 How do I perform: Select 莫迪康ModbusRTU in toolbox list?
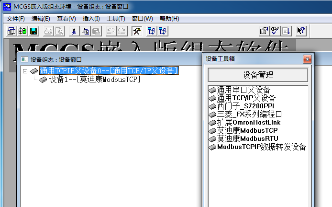point(247,138)
